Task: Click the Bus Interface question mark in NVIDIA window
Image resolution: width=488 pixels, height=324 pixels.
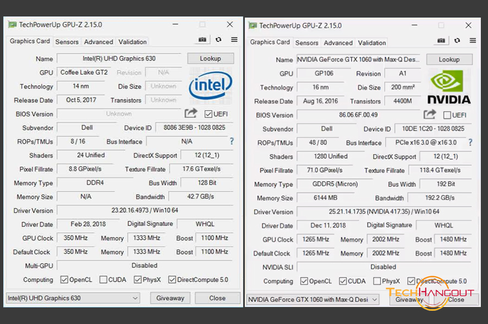Action: tap(470, 143)
